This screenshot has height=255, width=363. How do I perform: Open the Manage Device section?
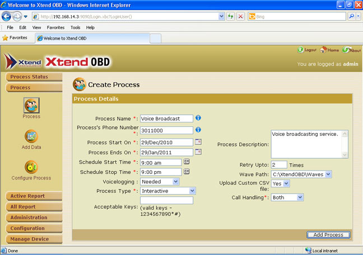pyautogui.click(x=34, y=239)
